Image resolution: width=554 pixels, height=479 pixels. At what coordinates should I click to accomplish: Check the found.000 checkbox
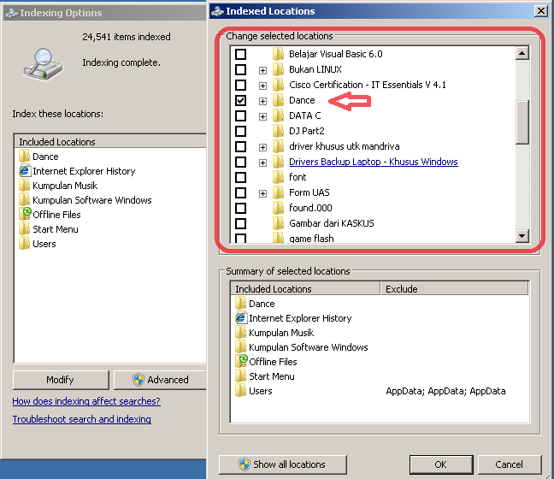point(240,208)
